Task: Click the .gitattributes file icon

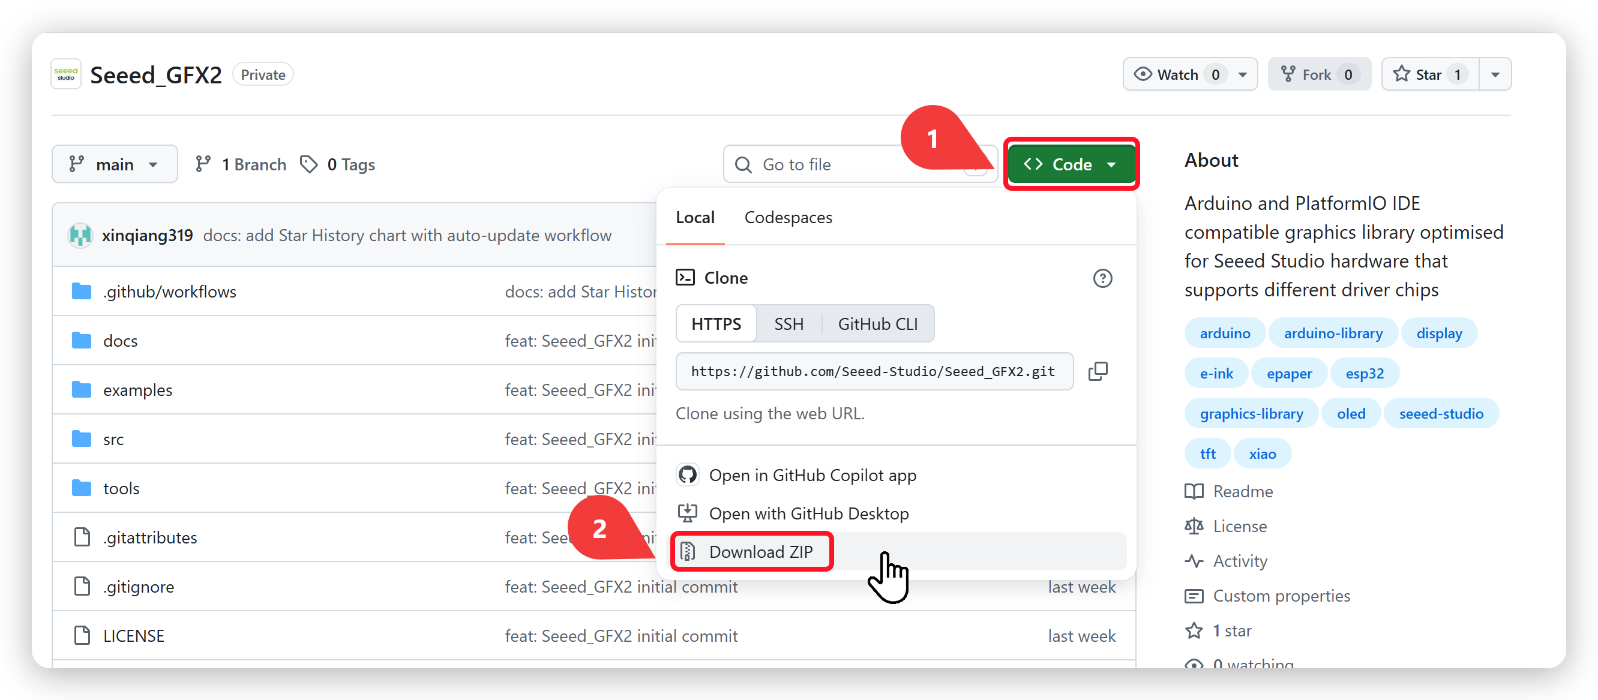Action: pos(82,537)
